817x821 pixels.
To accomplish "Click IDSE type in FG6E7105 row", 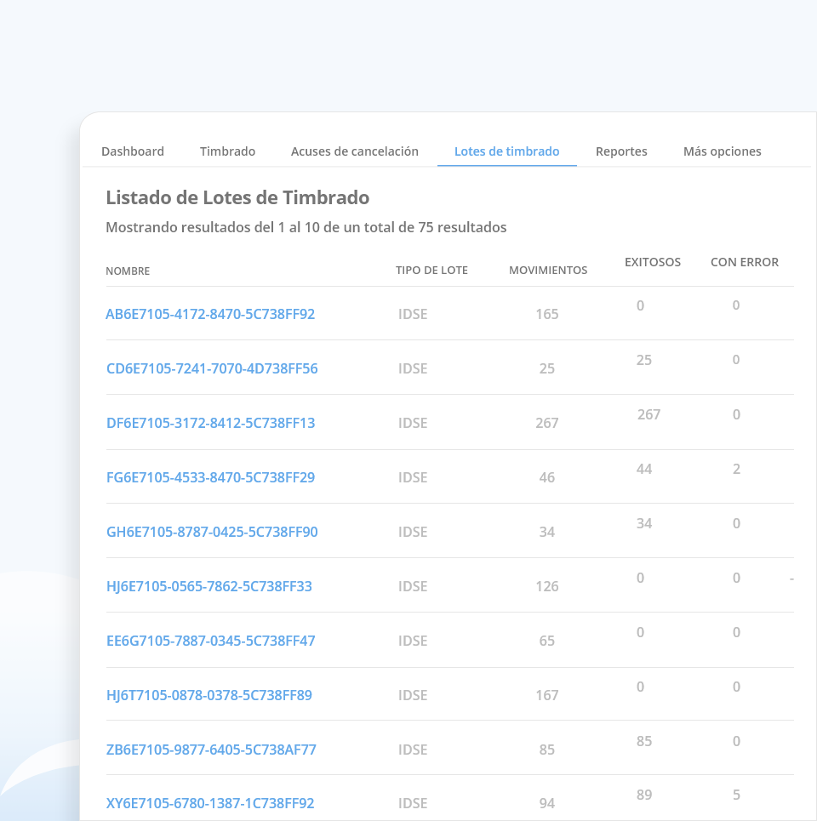I will click(413, 477).
